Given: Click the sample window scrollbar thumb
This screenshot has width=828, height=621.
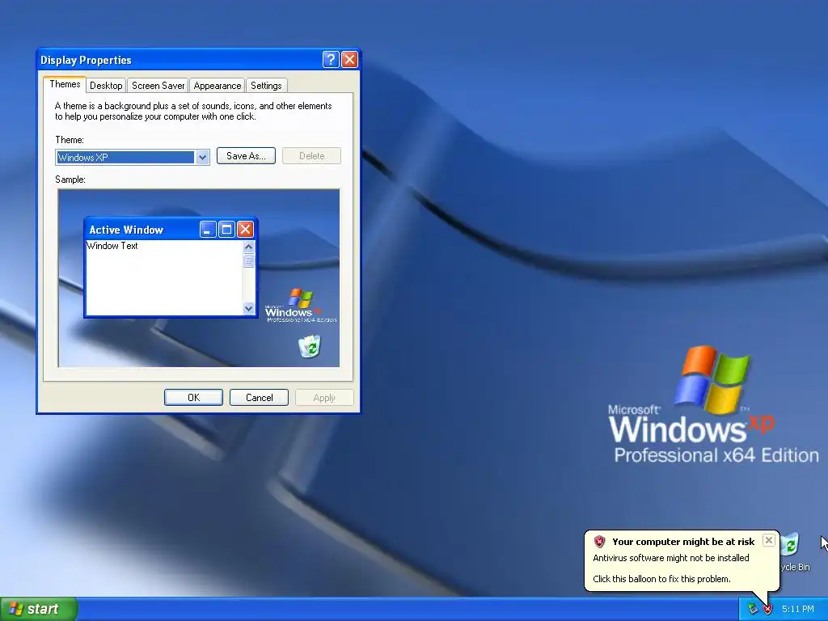Looking at the screenshot, I should click(249, 260).
